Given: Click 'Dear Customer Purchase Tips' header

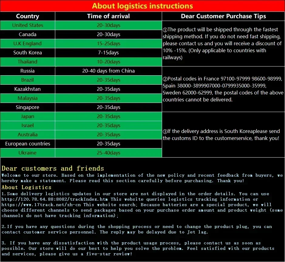Looking at the screenshot, I should point(223,16).
